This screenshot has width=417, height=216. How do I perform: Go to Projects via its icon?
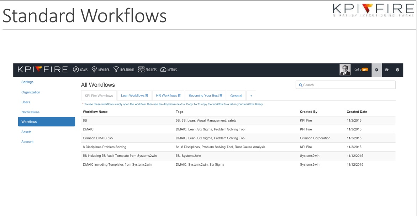[141, 70]
